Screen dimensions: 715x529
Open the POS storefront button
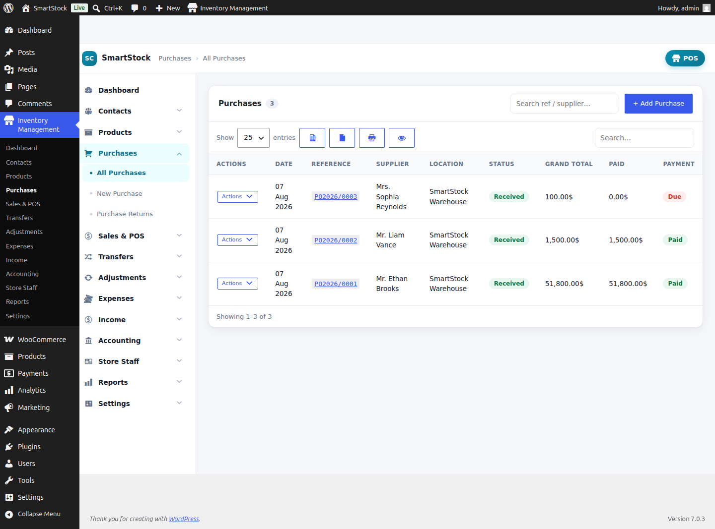click(685, 58)
